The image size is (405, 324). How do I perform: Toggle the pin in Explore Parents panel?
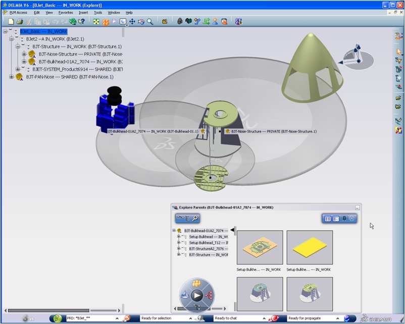[x=344, y=219]
